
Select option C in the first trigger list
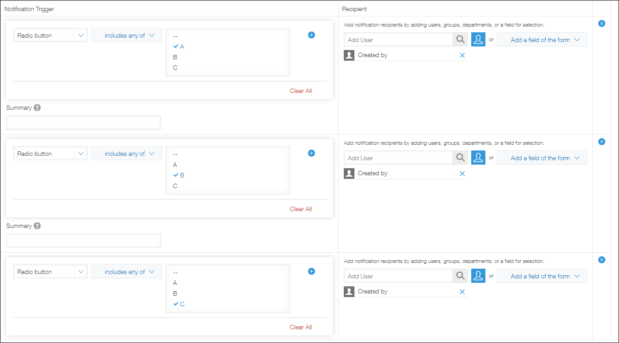175,68
